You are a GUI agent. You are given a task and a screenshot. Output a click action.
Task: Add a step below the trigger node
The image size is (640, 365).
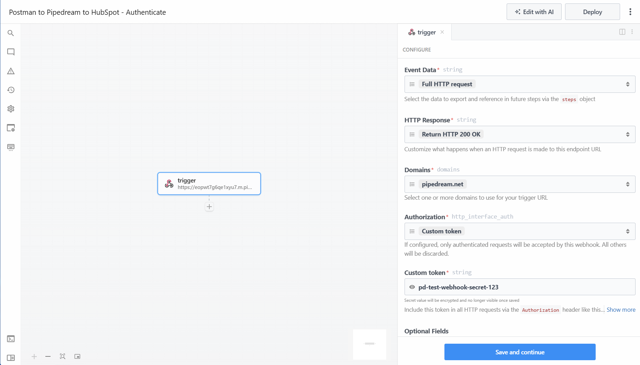pos(209,206)
